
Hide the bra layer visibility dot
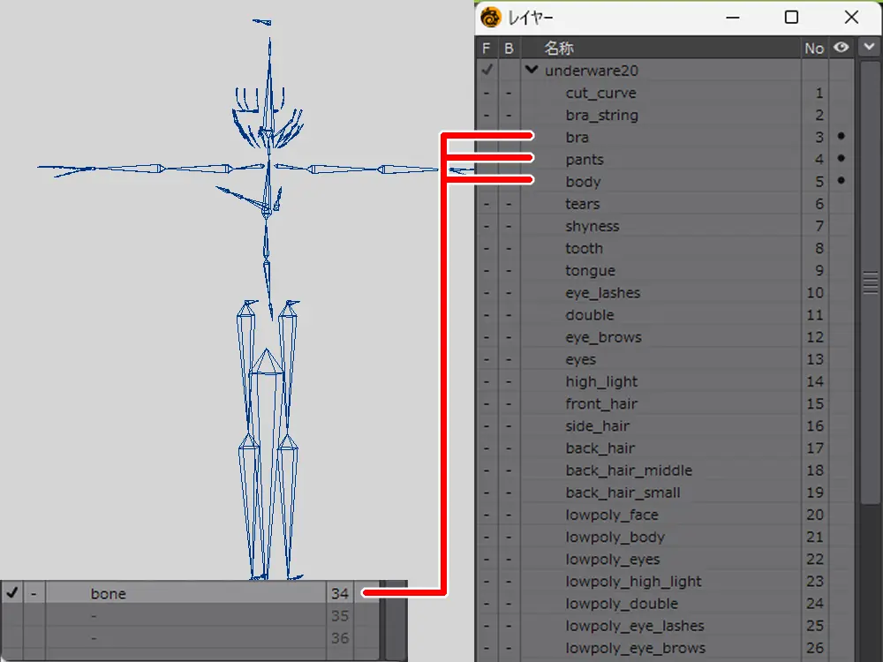tap(841, 137)
